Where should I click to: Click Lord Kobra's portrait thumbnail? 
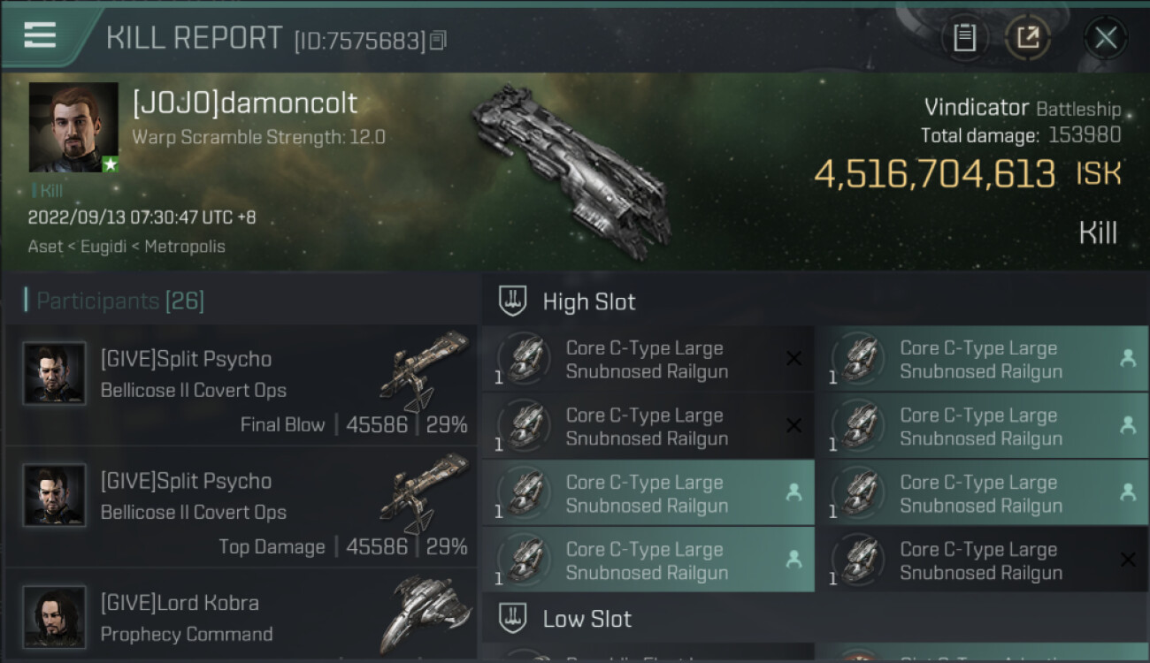(x=54, y=616)
